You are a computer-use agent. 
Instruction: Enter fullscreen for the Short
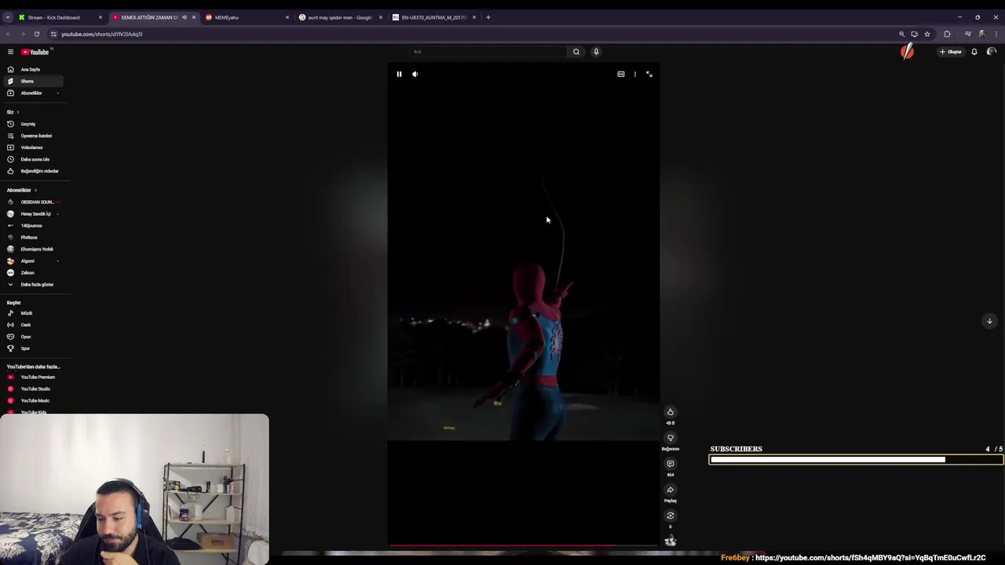649,74
